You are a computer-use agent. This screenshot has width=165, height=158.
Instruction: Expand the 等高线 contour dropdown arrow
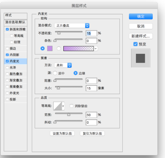(63, 106)
